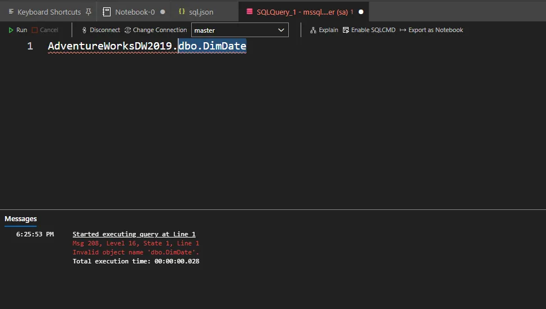This screenshot has height=309, width=546.
Task: Select the Messages tab in results panel
Action: (20, 218)
